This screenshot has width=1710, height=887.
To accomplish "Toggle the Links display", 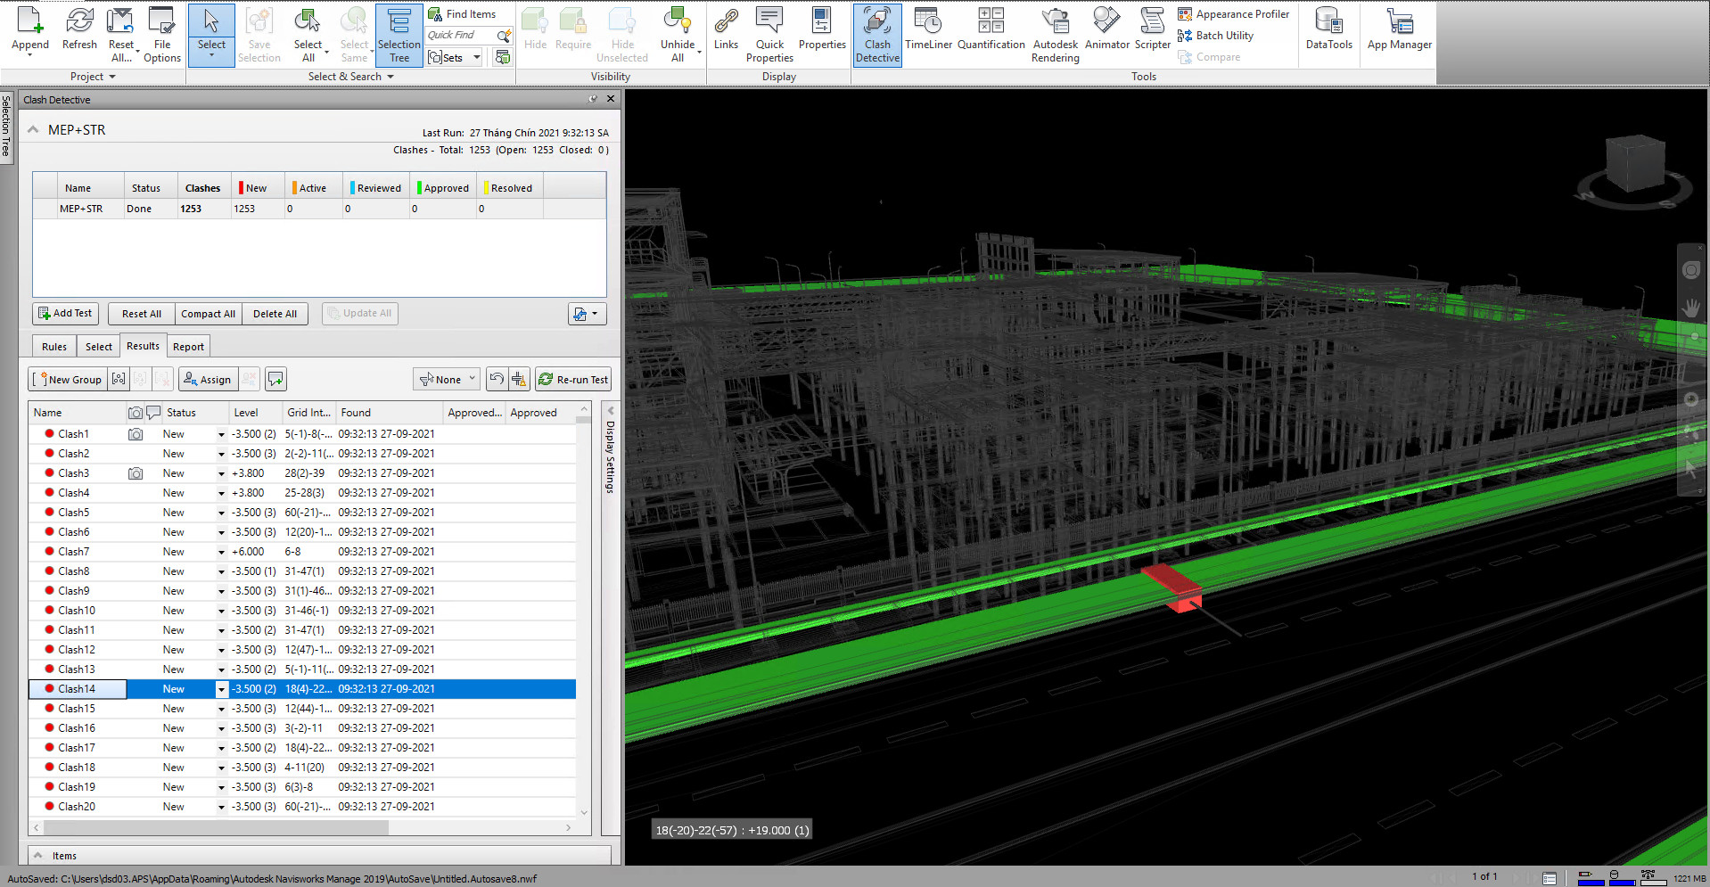I will pos(726,29).
